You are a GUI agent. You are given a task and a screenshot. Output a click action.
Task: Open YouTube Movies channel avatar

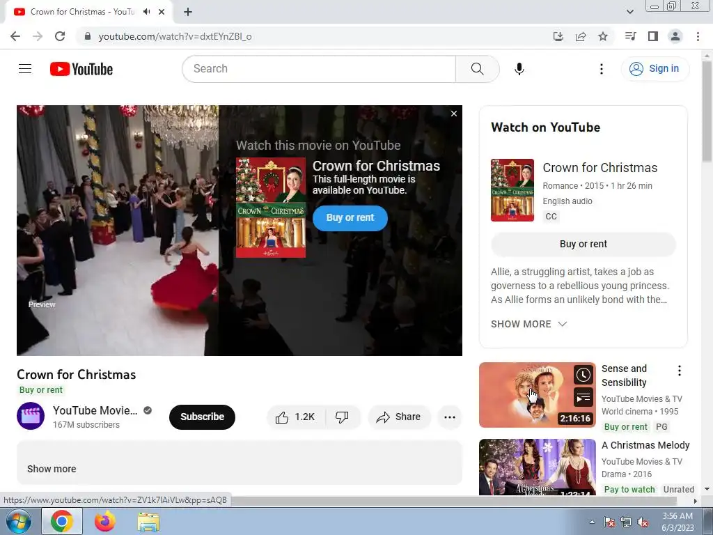point(31,416)
